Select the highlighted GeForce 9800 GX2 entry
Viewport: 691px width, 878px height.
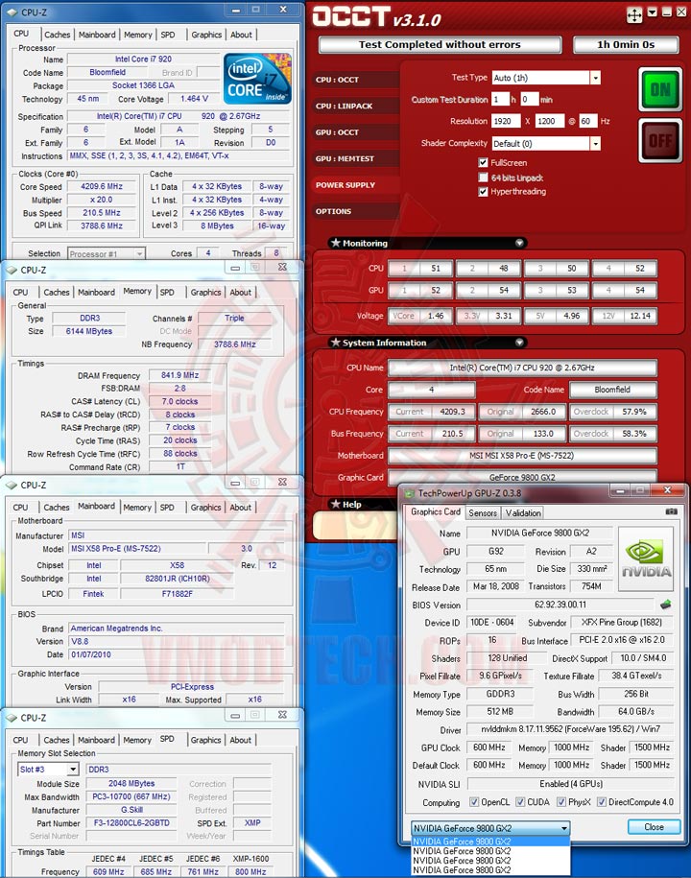pyautogui.click(x=490, y=841)
